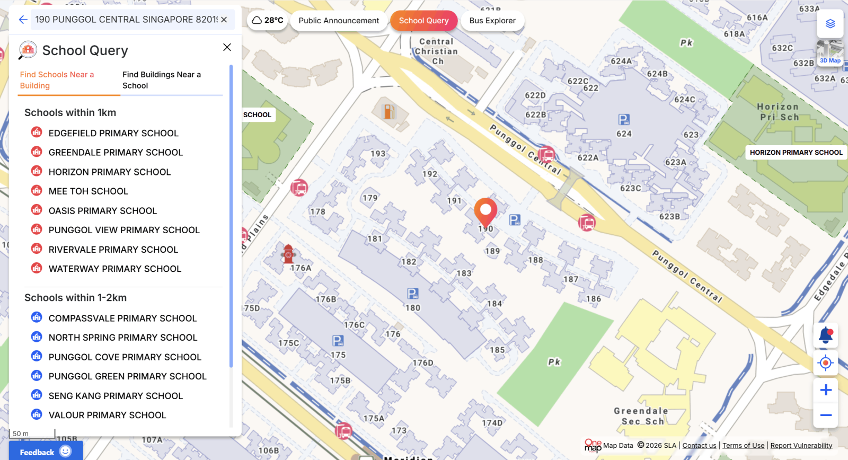Click the OneMap logo
848x460 pixels.
coord(593,445)
